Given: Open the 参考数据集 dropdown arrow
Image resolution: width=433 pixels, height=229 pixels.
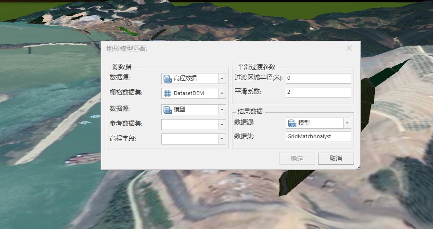Looking at the screenshot, I should click(x=222, y=124).
